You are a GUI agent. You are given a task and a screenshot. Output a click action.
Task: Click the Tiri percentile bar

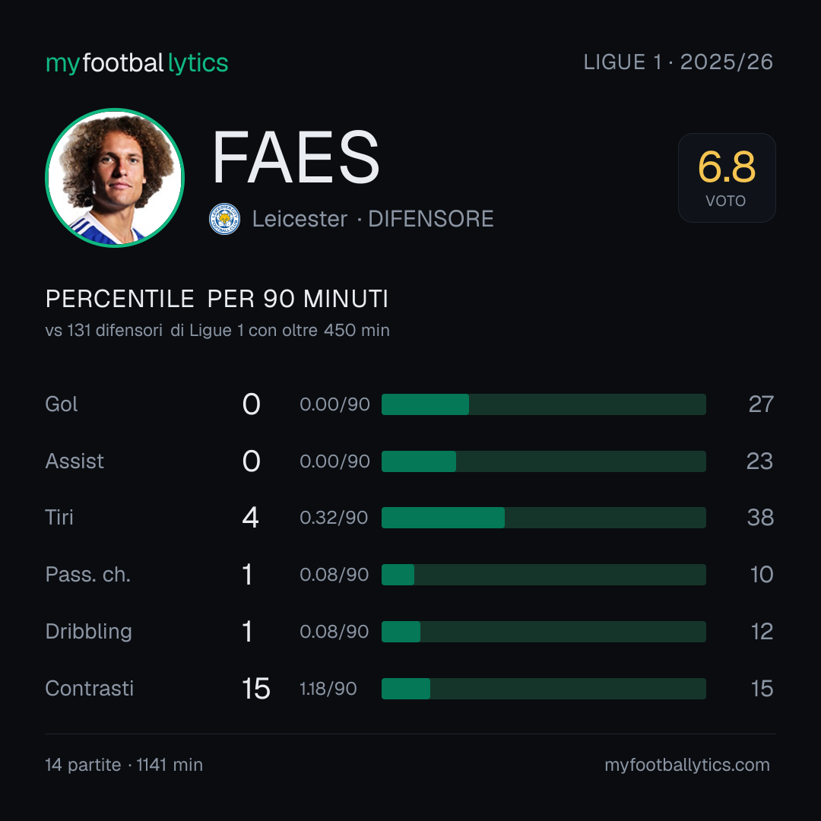(544, 518)
